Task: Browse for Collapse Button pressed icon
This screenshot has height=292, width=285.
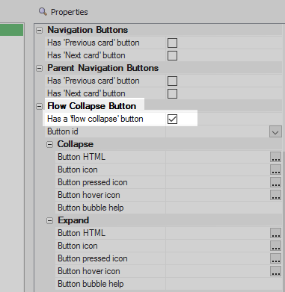Action: pyautogui.click(x=275, y=182)
